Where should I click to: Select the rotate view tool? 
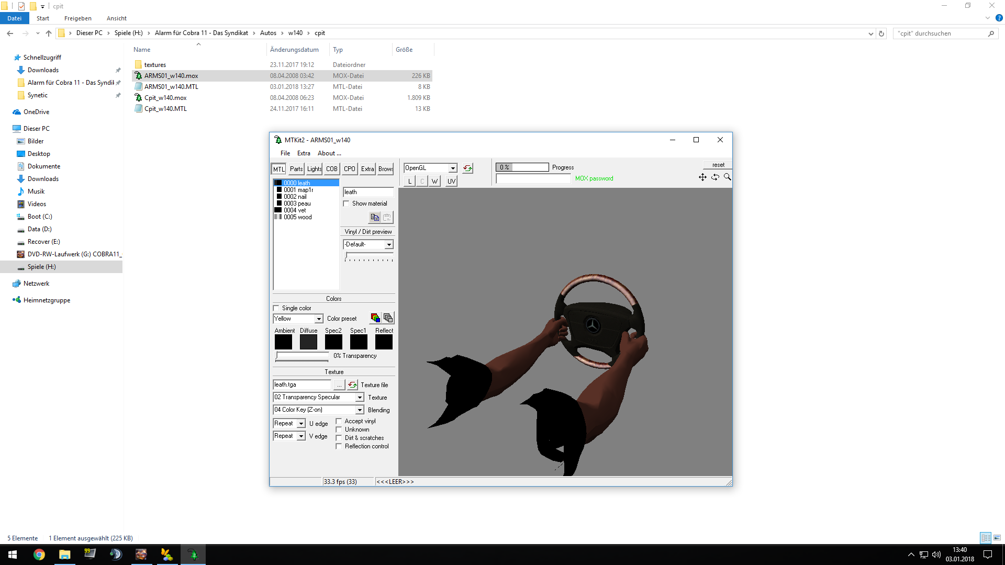point(715,177)
